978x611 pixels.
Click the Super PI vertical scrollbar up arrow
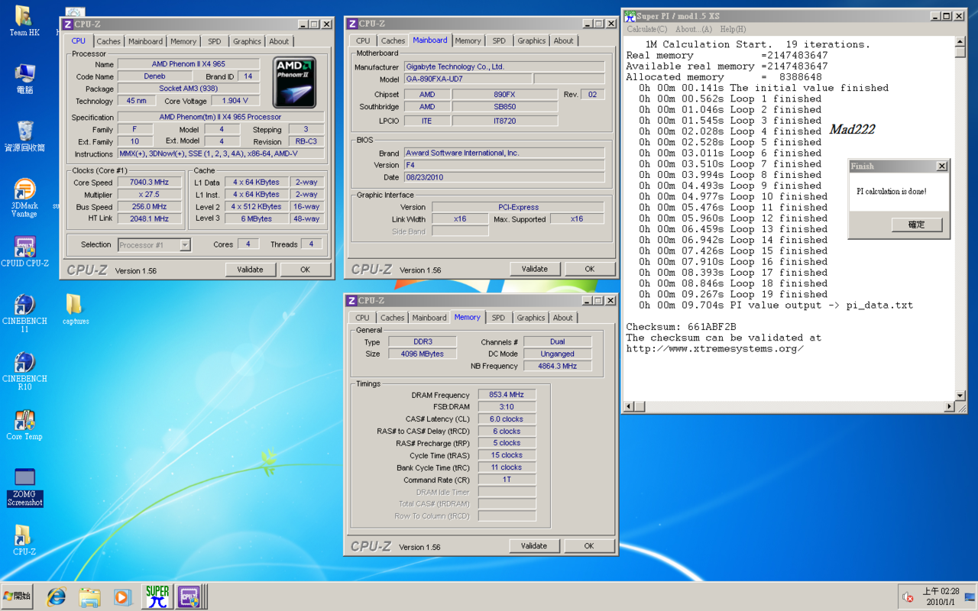point(960,41)
